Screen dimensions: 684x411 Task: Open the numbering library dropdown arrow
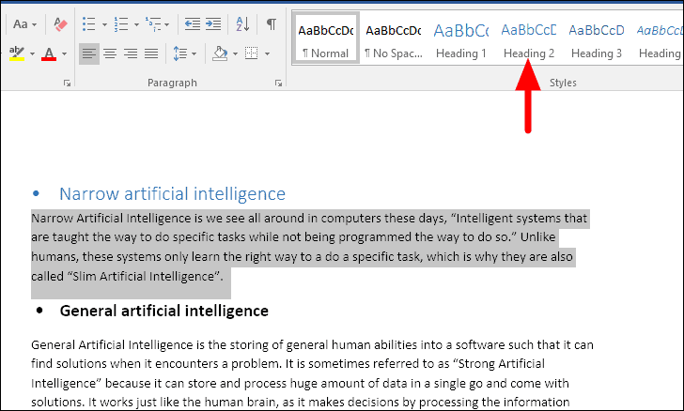click(136, 24)
